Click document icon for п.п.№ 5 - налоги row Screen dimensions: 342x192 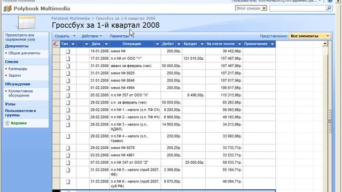coord(68,170)
